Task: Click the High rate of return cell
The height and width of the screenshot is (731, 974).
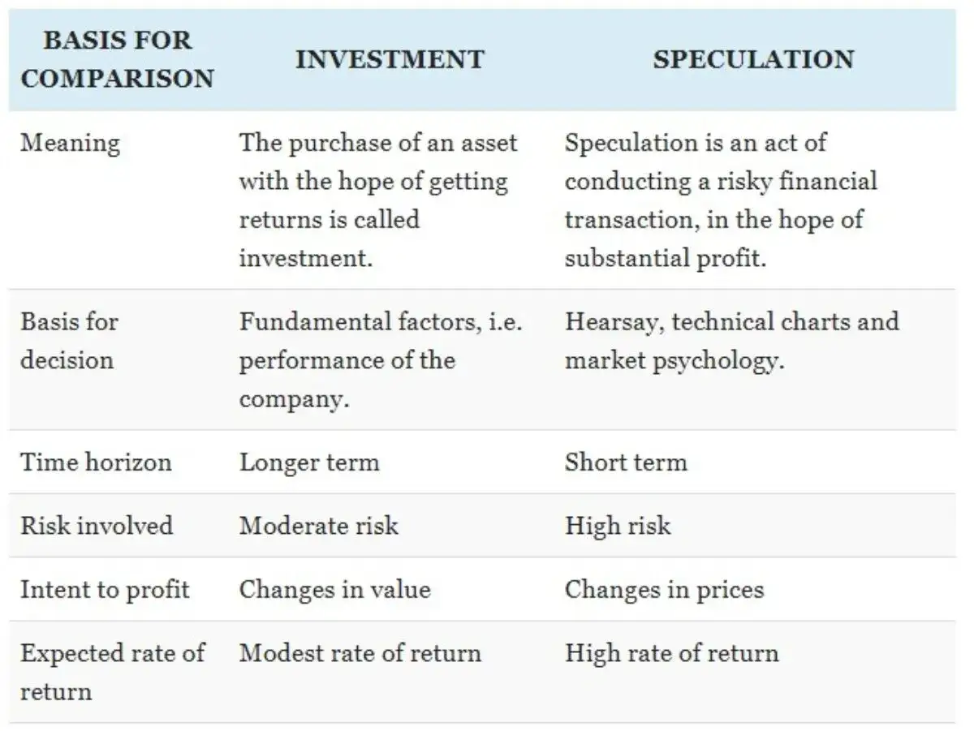Action: tap(672, 653)
